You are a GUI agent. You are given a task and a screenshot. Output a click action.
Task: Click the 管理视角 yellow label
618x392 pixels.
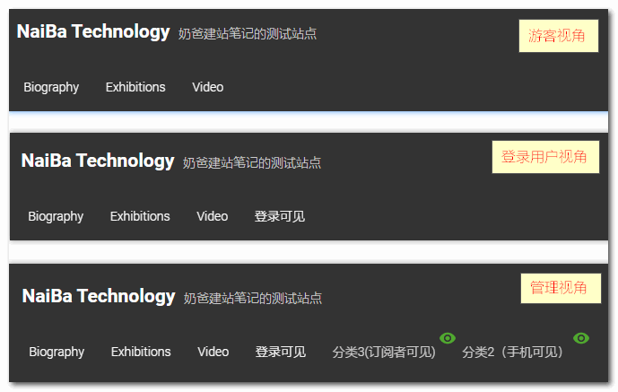click(561, 288)
